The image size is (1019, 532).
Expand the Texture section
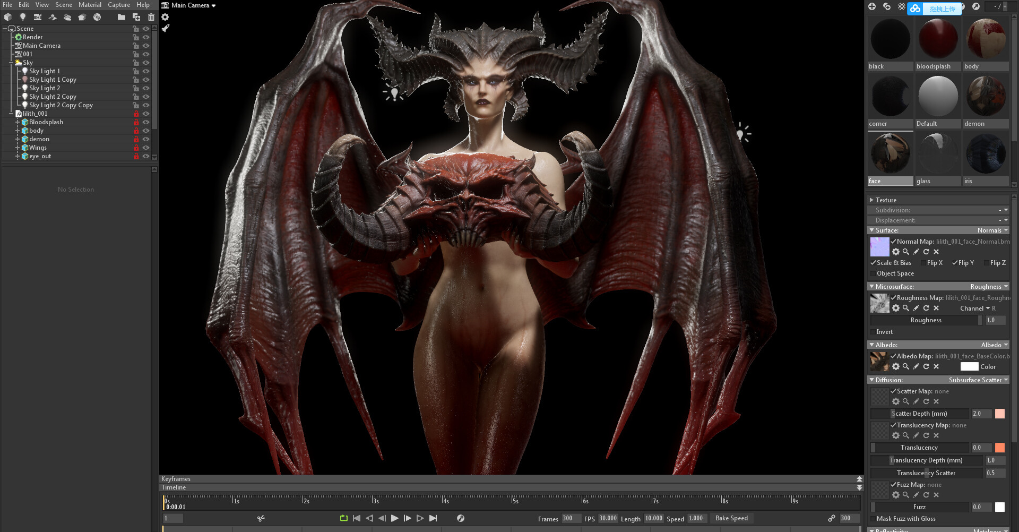pyautogui.click(x=871, y=200)
